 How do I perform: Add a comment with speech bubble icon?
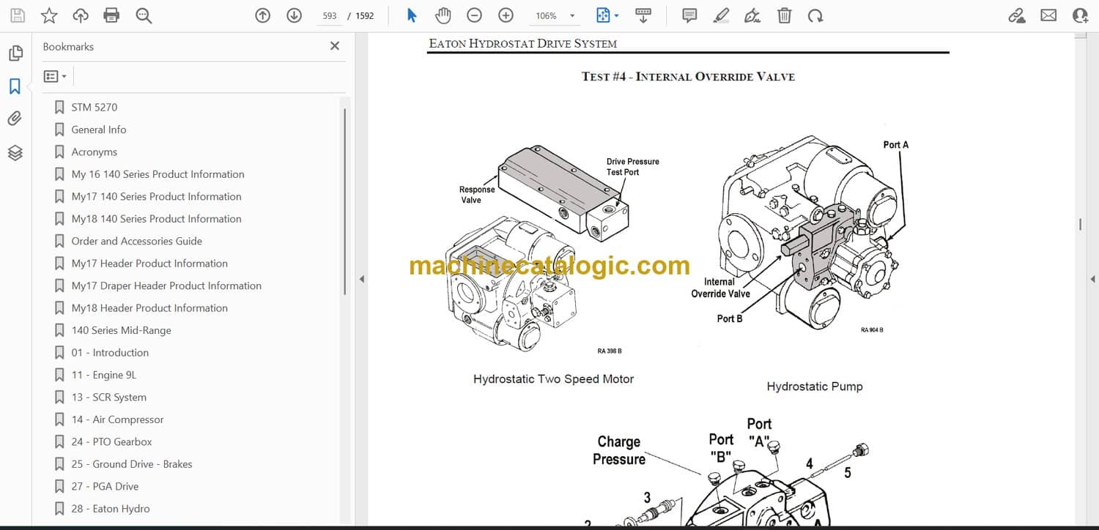tap(689, 15)
